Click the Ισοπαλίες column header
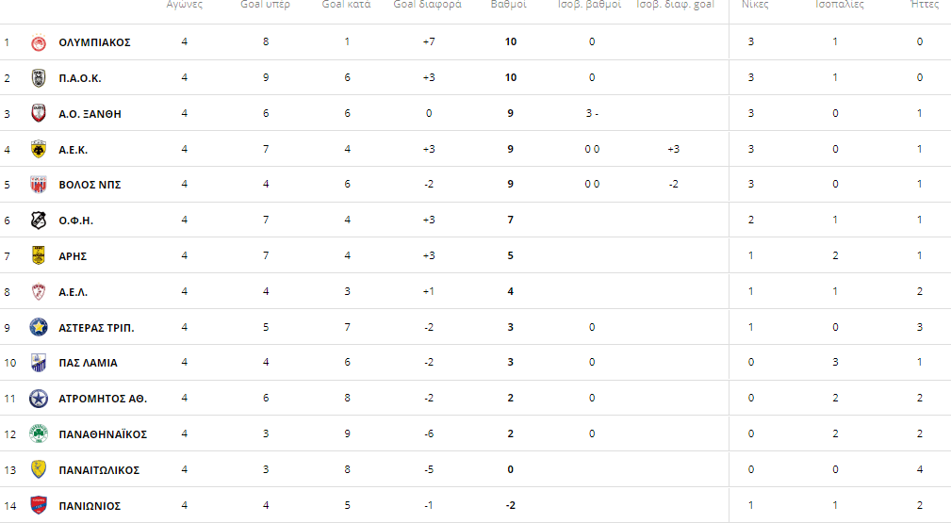The image size is (951, 523). tap(840, 5)
